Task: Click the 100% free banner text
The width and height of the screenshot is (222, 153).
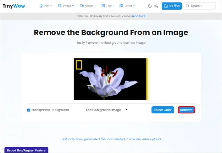Action: (103, 16)
